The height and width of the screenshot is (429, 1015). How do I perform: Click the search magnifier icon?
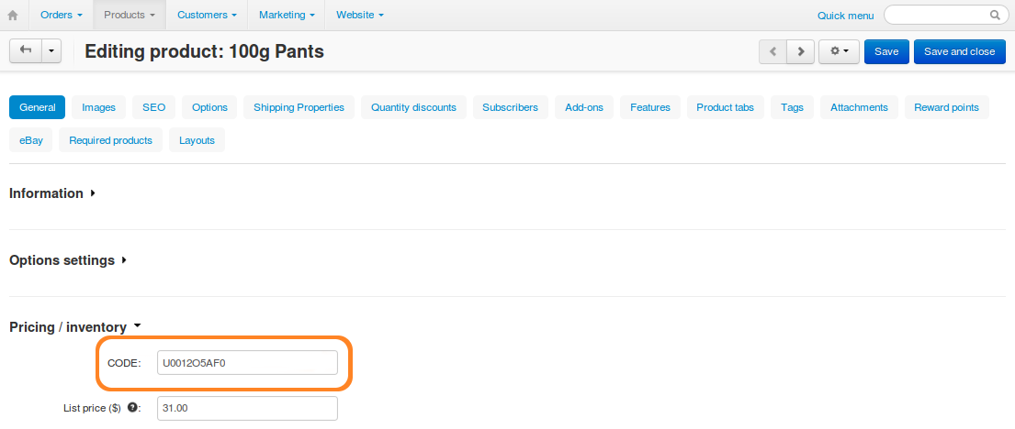point(995,15)
